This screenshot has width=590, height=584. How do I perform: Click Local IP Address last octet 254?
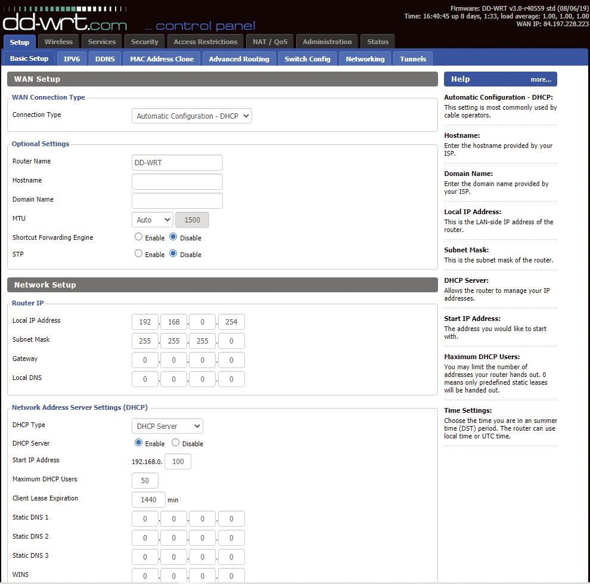coord(231,322)
